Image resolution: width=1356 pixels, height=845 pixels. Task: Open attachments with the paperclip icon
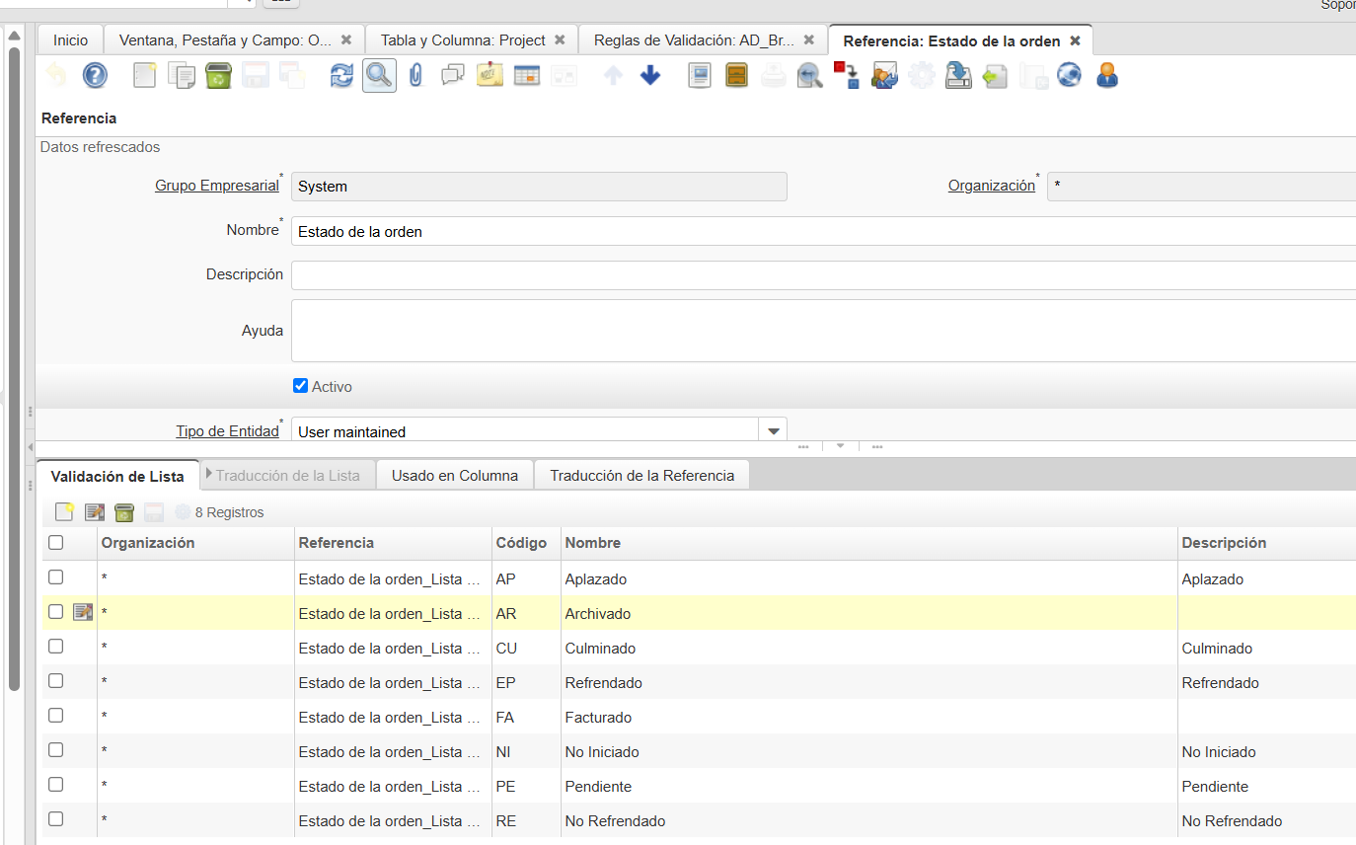415,76
